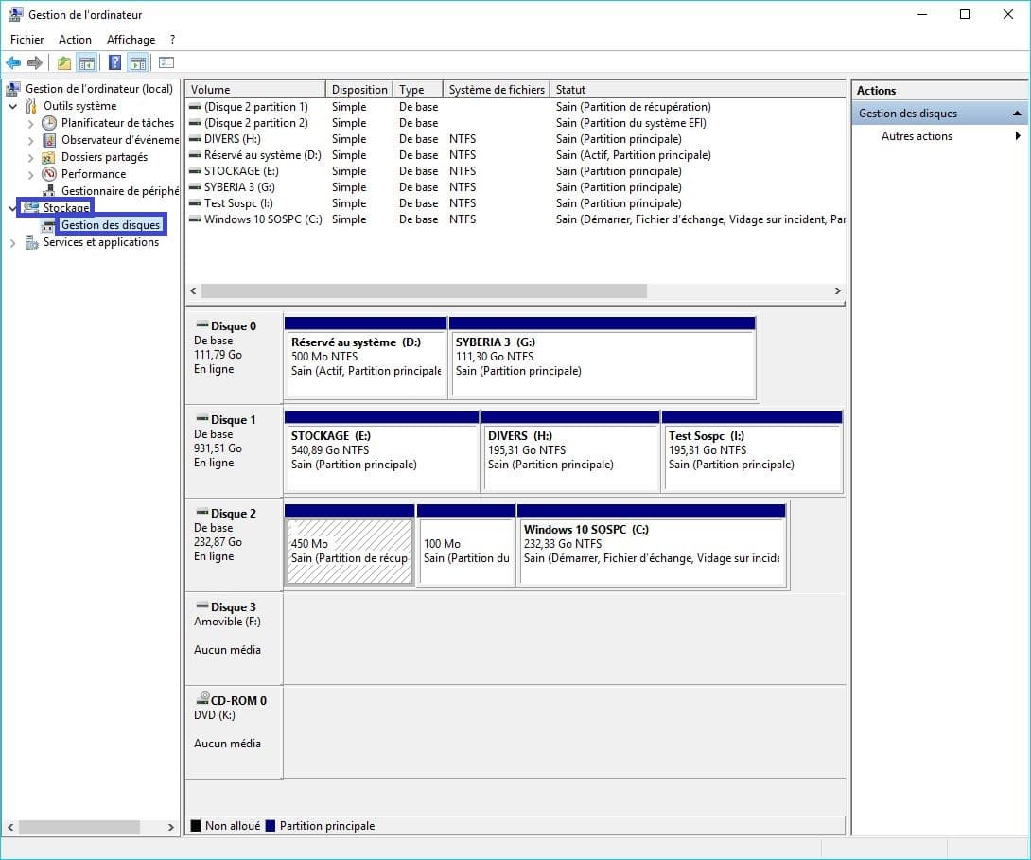Click Autres actions in Actions pane

[917, 136]
